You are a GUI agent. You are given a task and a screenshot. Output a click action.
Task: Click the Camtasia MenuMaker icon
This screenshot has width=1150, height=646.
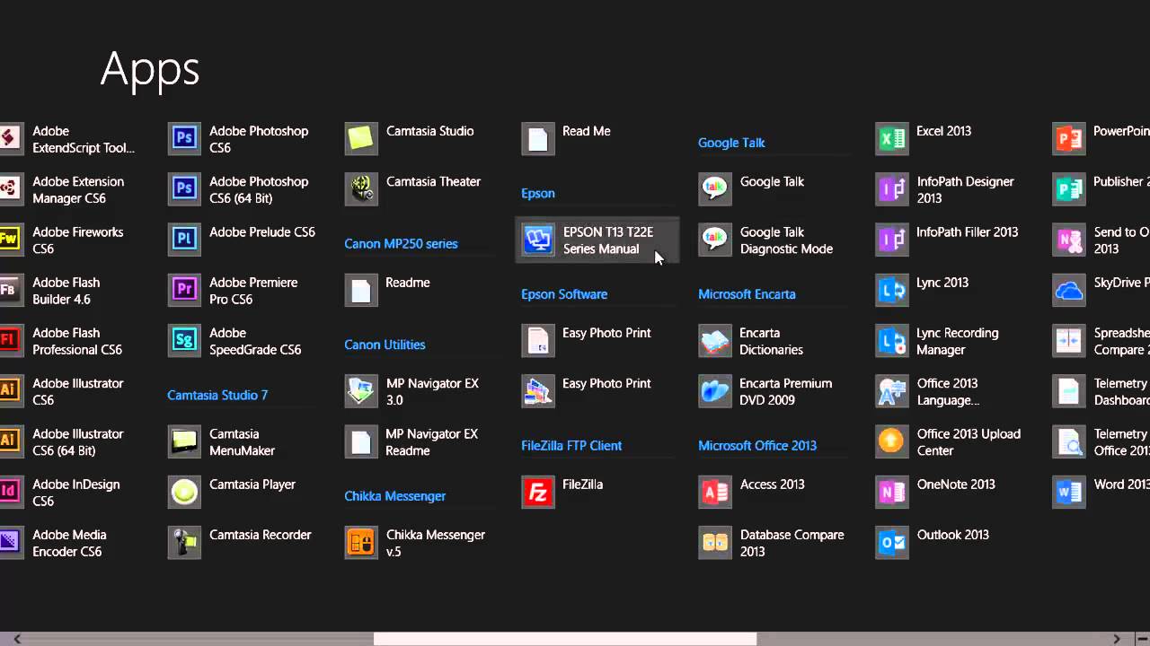184,441
